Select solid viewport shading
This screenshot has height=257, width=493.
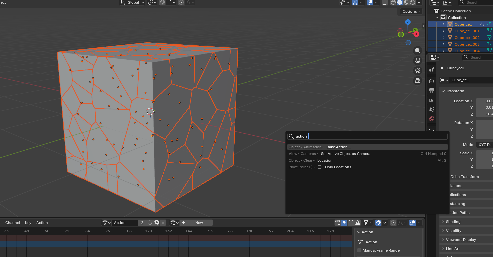click(400, 2)
